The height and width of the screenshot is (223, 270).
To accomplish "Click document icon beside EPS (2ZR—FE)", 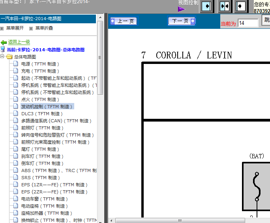I will (x=16, y=191).
